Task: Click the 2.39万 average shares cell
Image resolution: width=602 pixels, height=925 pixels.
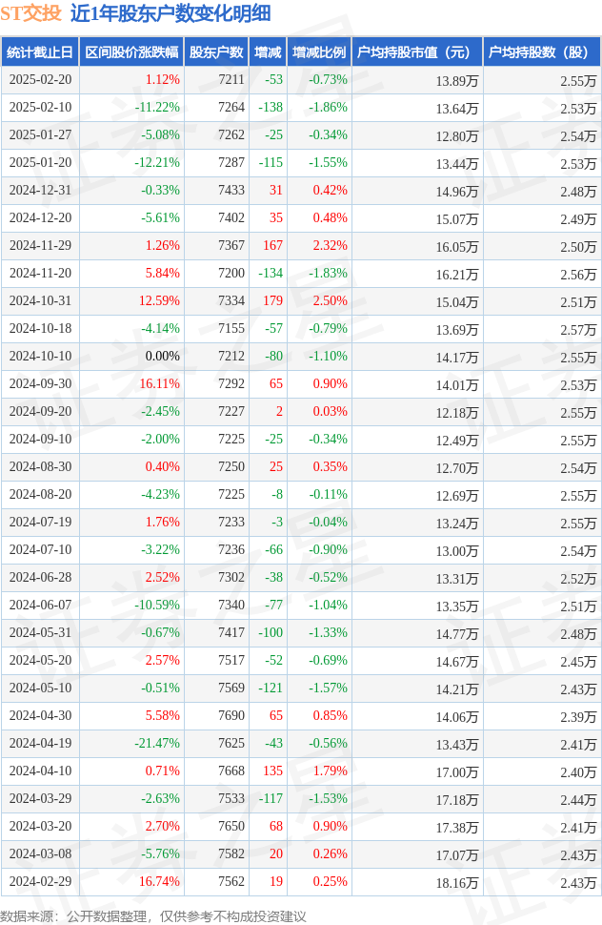Action: tap(578, 716)
